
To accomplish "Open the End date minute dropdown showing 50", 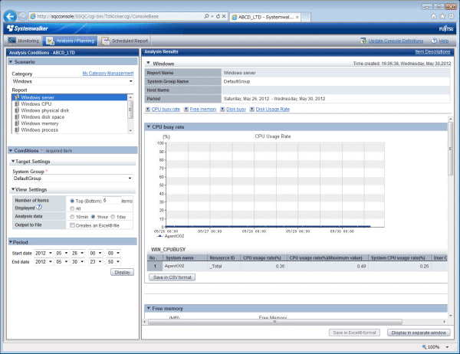I will pyautogui.click(x=113, y=261).
